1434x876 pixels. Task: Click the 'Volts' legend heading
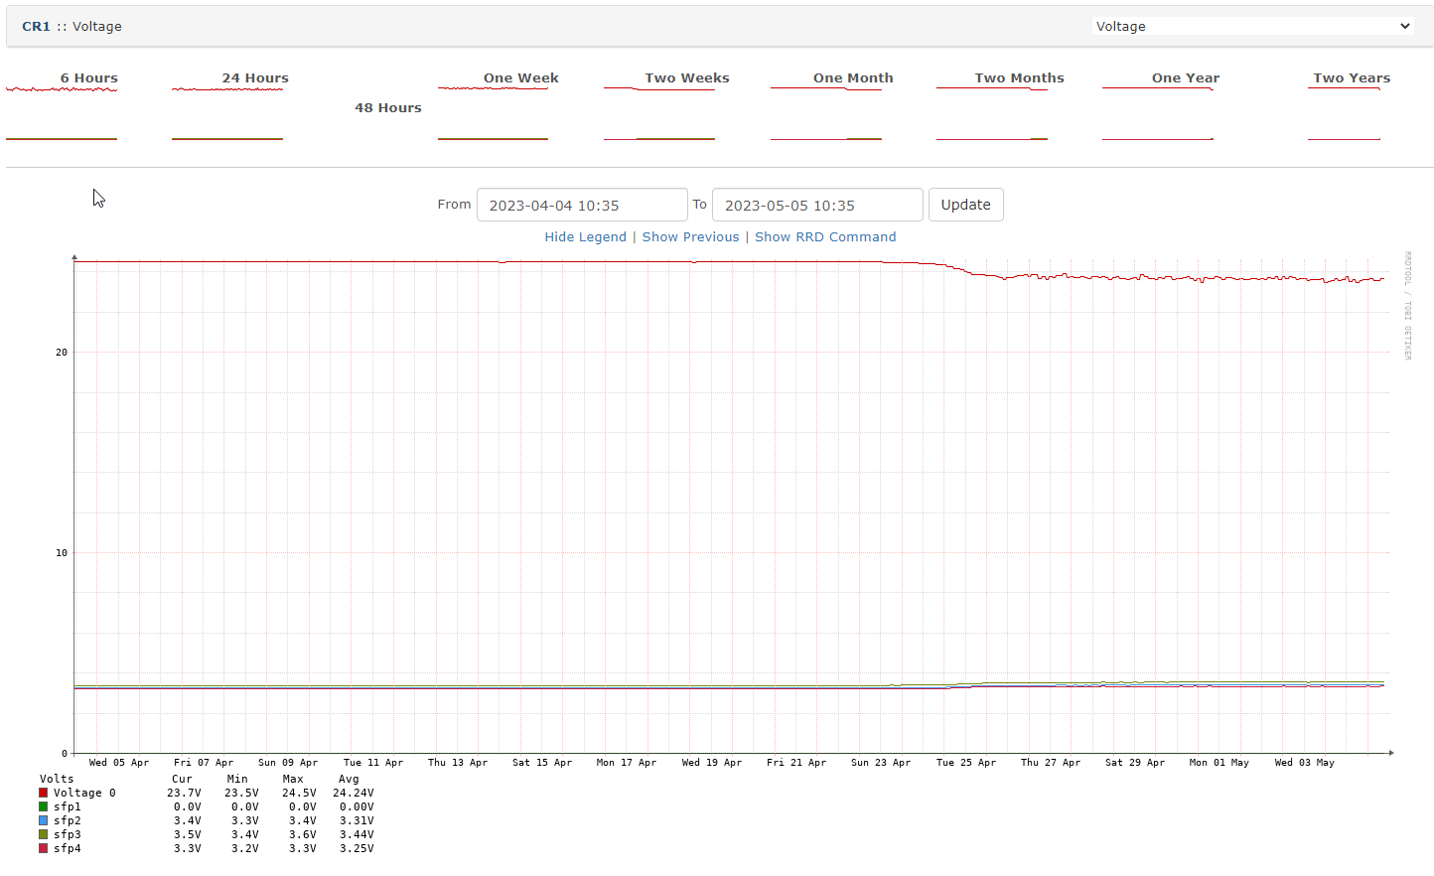tap(57, 779)
